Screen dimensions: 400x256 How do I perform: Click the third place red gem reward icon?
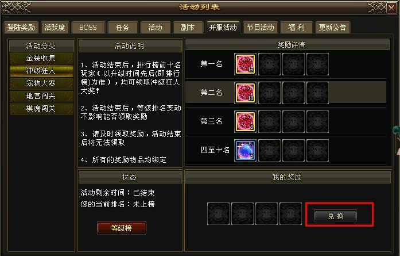coord(245,122)
